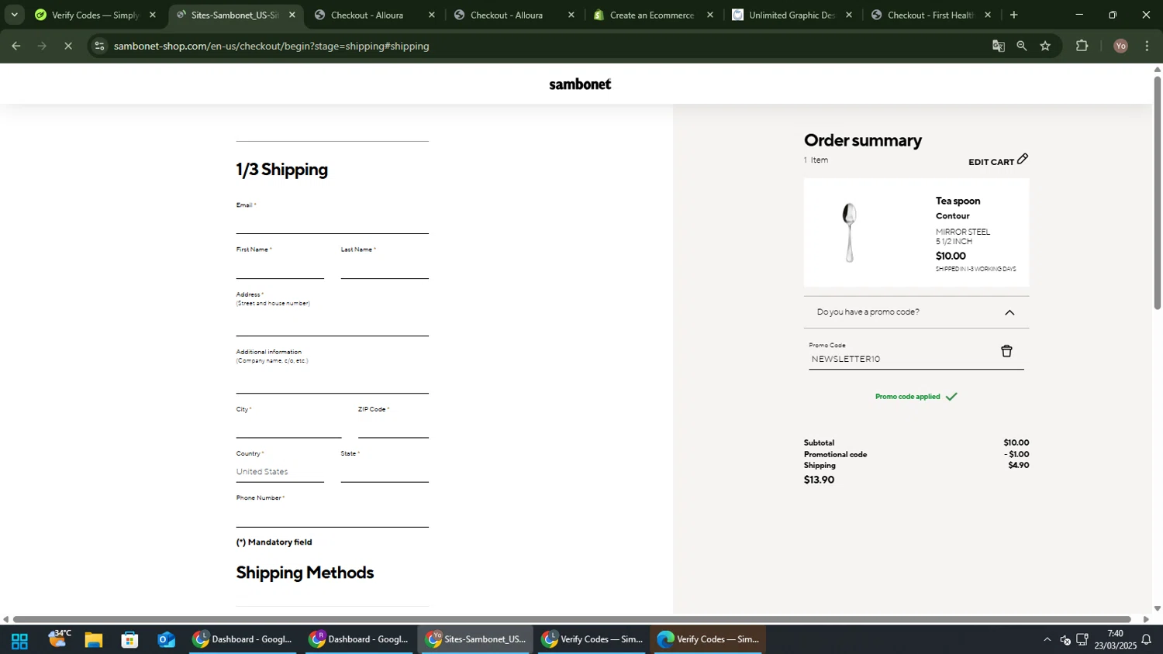1163x654 pixels.
Task: Open a new browser tab
Action: [x=1013, y=15]
